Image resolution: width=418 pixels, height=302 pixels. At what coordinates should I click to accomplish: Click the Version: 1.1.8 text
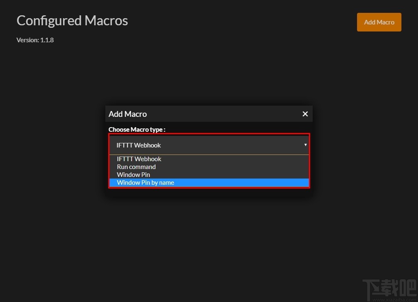click(x=35, y=40)
